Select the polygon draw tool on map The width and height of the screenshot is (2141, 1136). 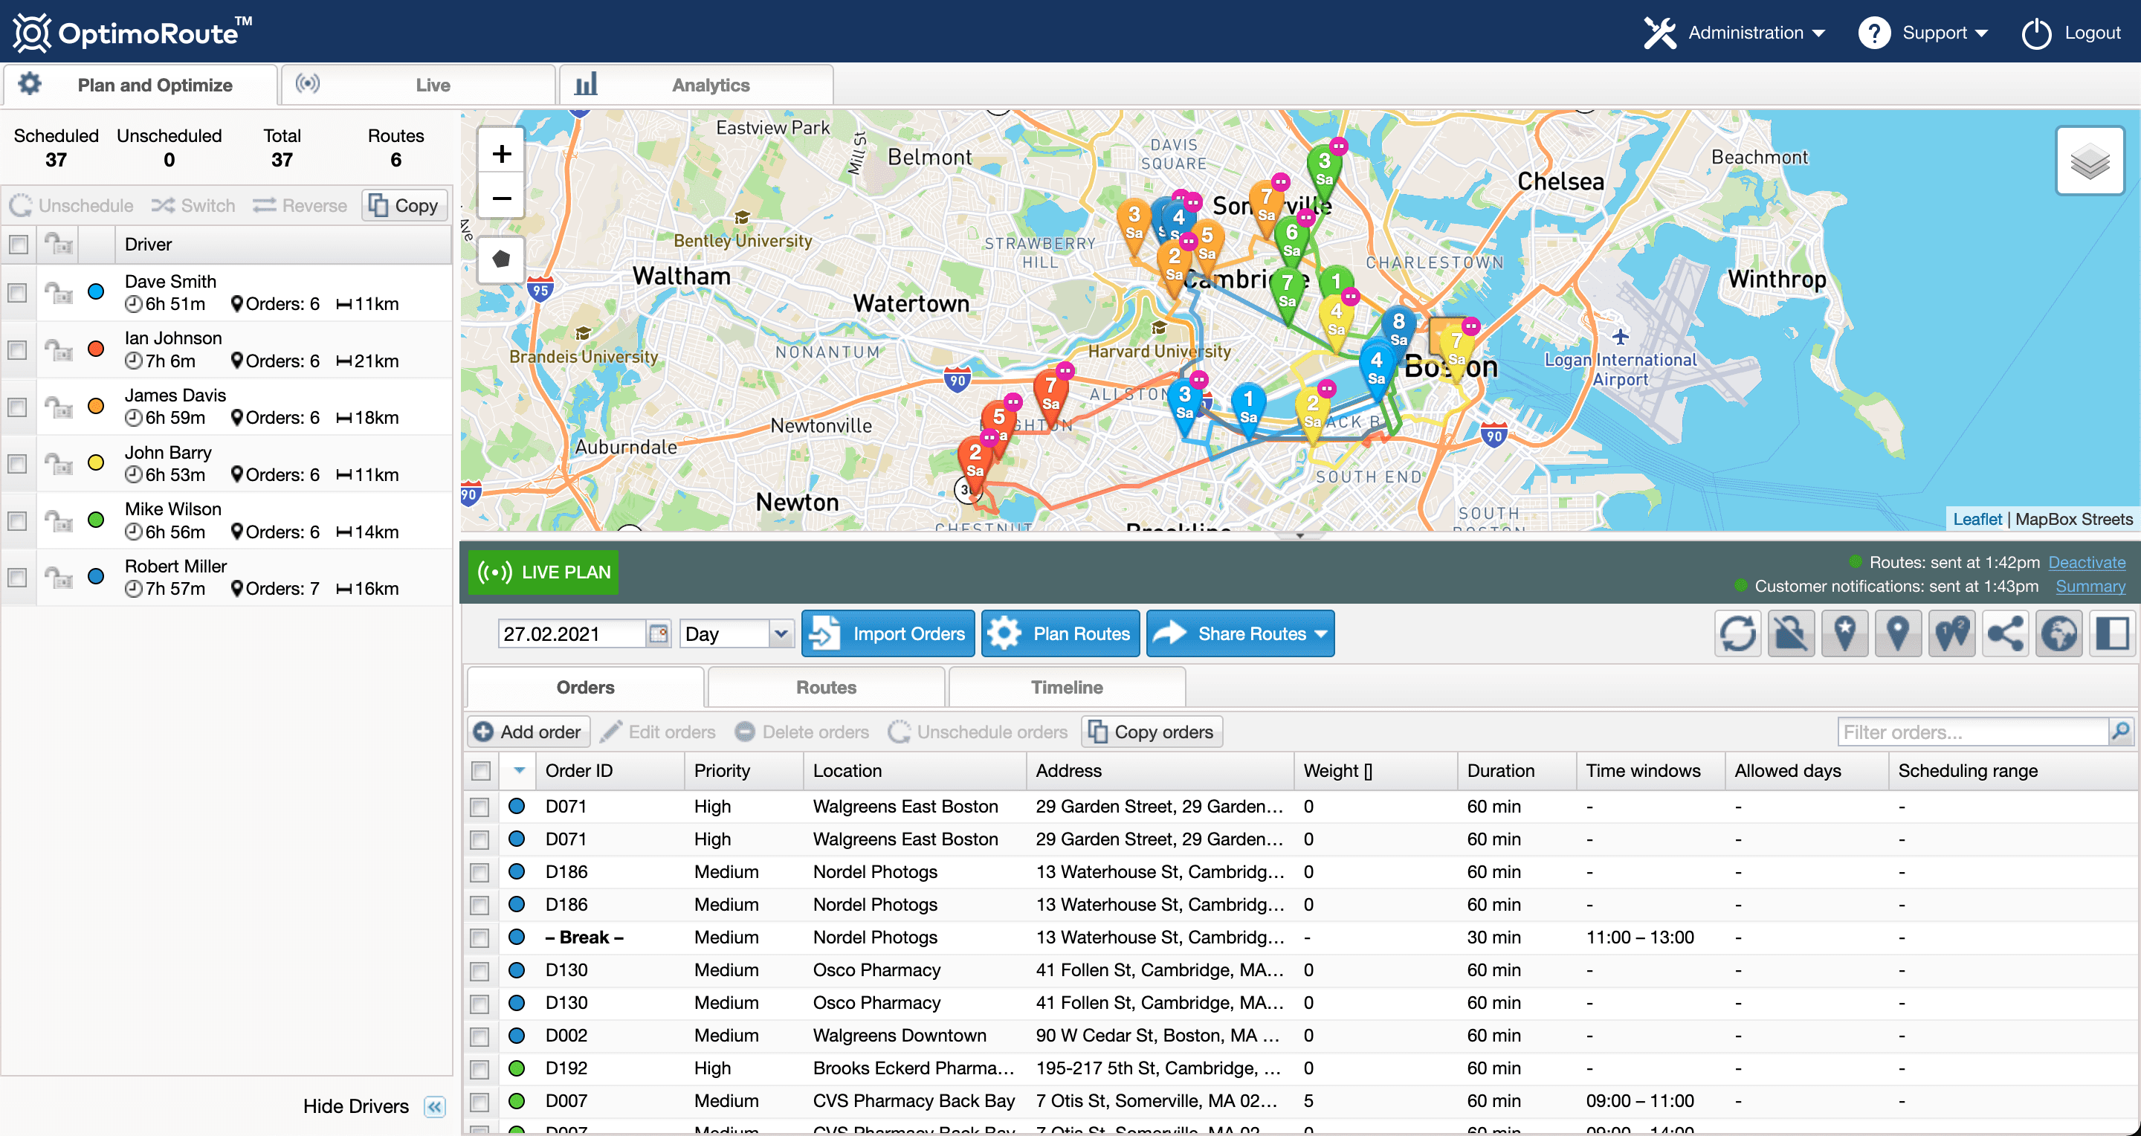point(501,259)
